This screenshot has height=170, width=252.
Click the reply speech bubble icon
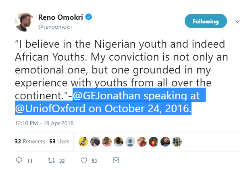19,160
